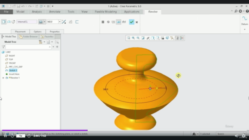Viewport: 249px width, 140px height.
Task: Flip the angle direction icon
Action: (x=64, y=22)
